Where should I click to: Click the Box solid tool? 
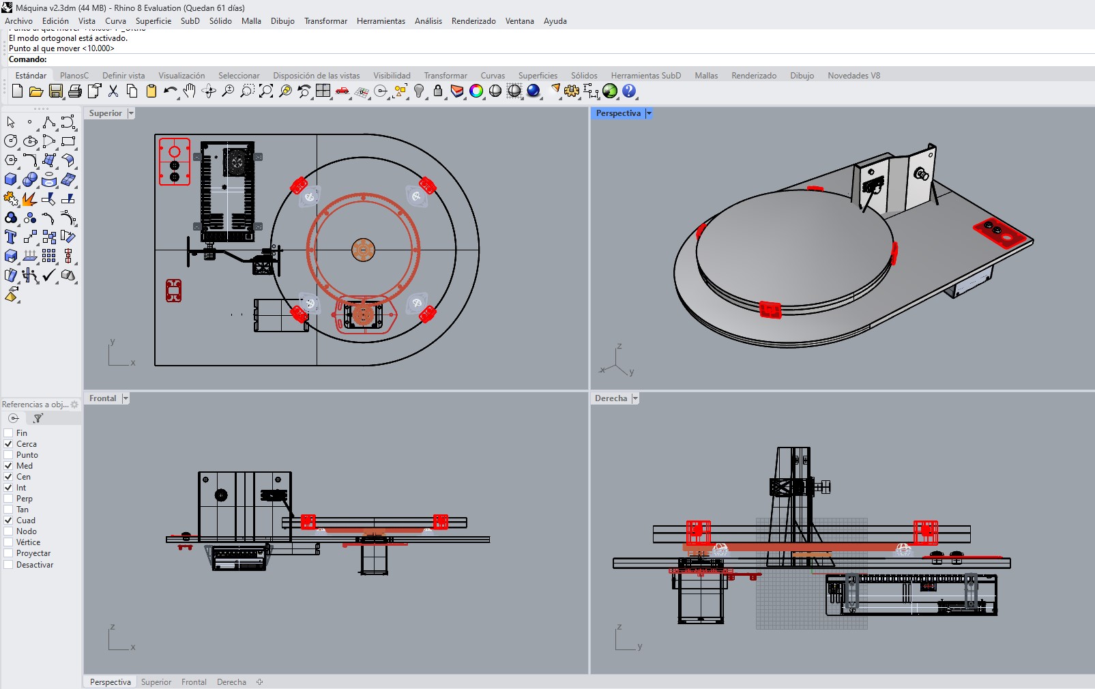11,180
